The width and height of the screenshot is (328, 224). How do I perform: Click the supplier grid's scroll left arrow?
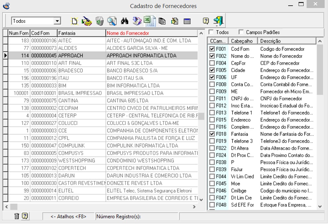(x=6, y=207)
